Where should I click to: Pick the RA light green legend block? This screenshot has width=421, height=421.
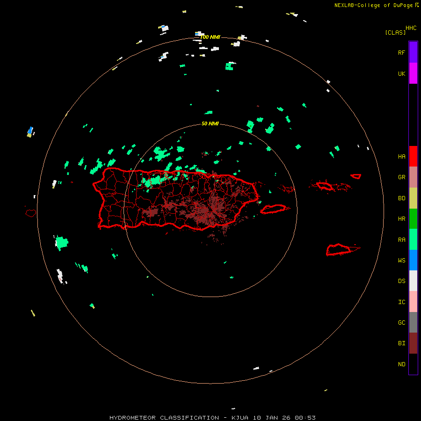tap(413, 240)
